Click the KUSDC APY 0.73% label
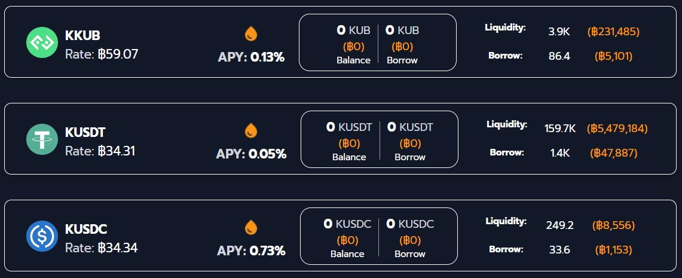The height and width of the screenshot is (278, 682). tap(251, 251)
